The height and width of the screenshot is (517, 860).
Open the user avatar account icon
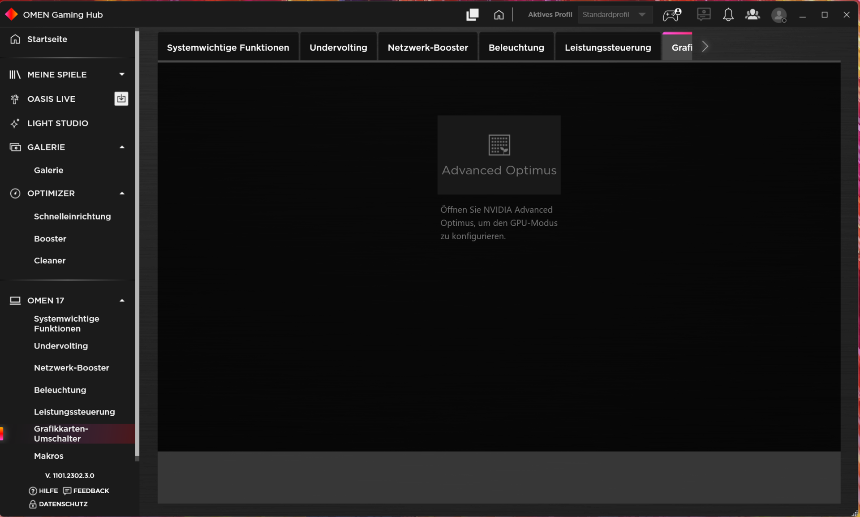778,15
